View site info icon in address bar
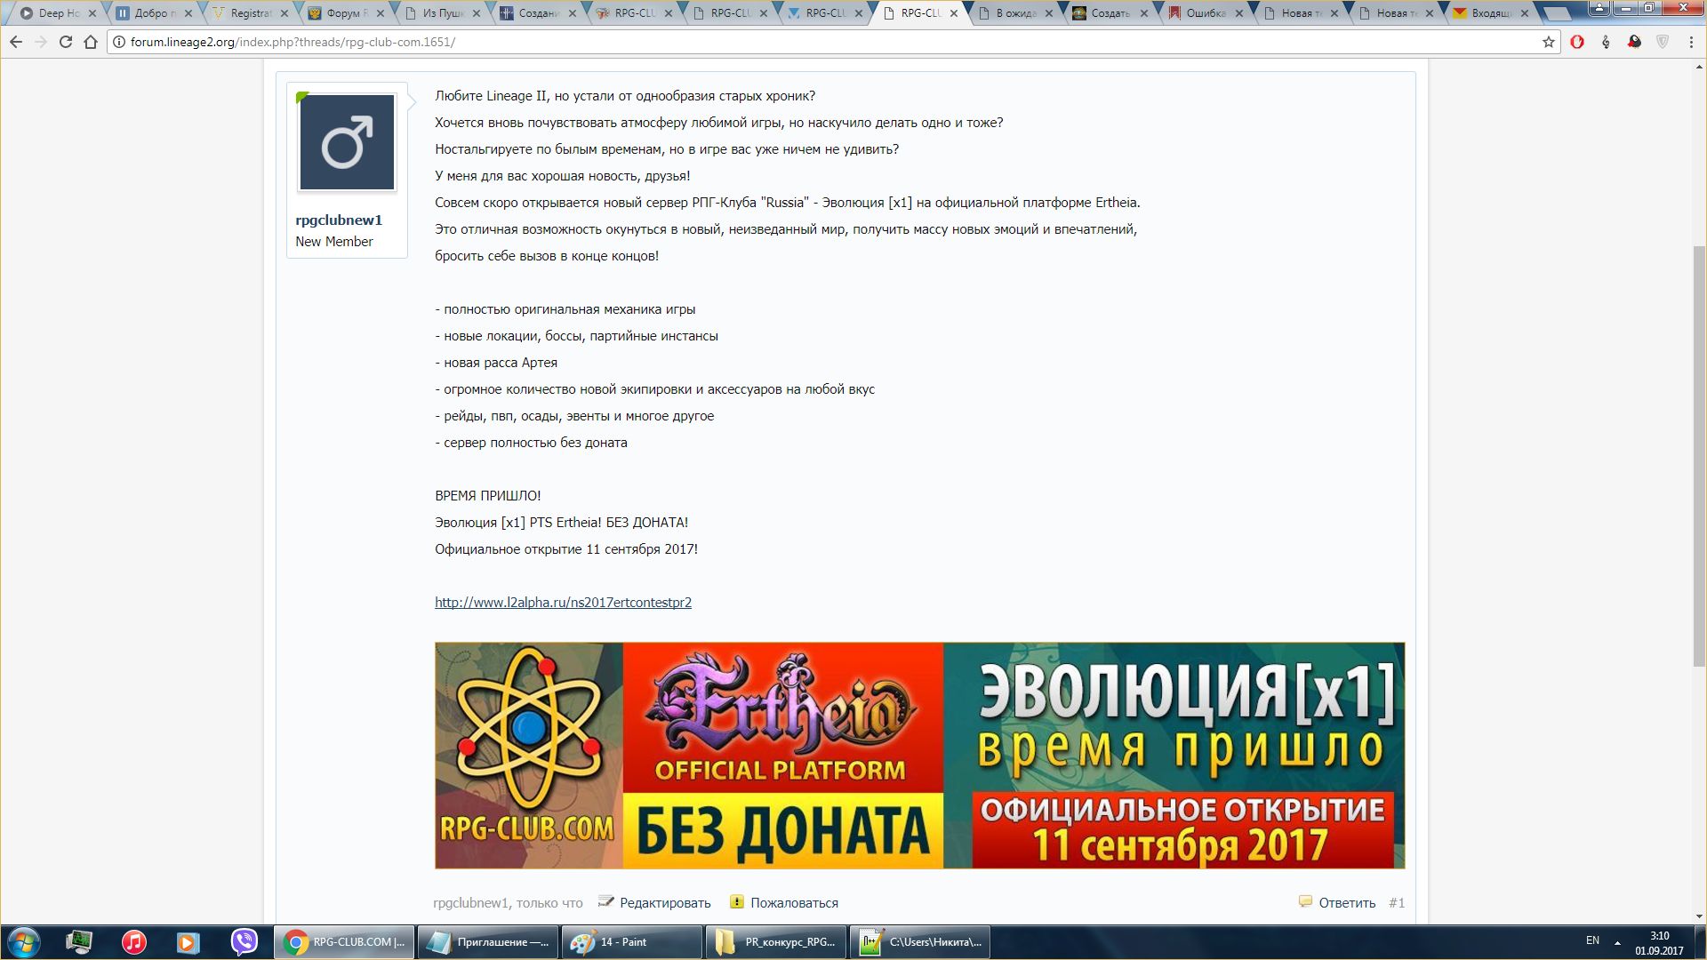The image size is (1707, 960). (x=119, y=42)
